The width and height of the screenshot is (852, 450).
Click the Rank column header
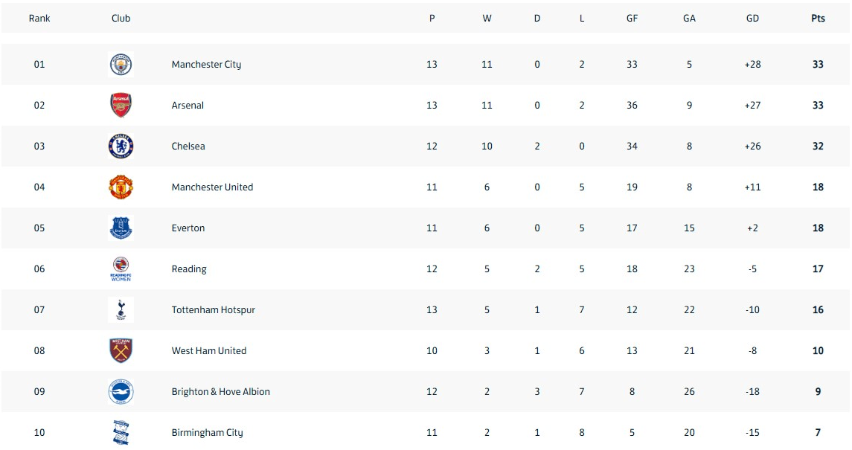(39, 19)
